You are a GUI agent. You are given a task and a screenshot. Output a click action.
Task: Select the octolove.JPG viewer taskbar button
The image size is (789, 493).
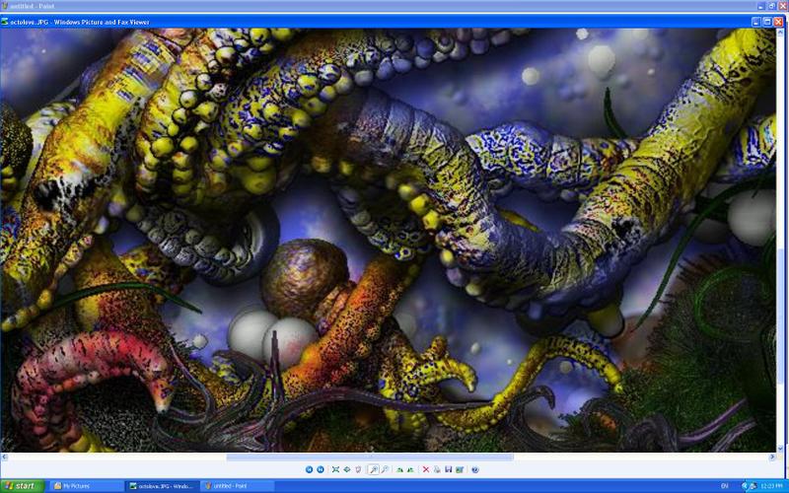click(x=161, y=486)
